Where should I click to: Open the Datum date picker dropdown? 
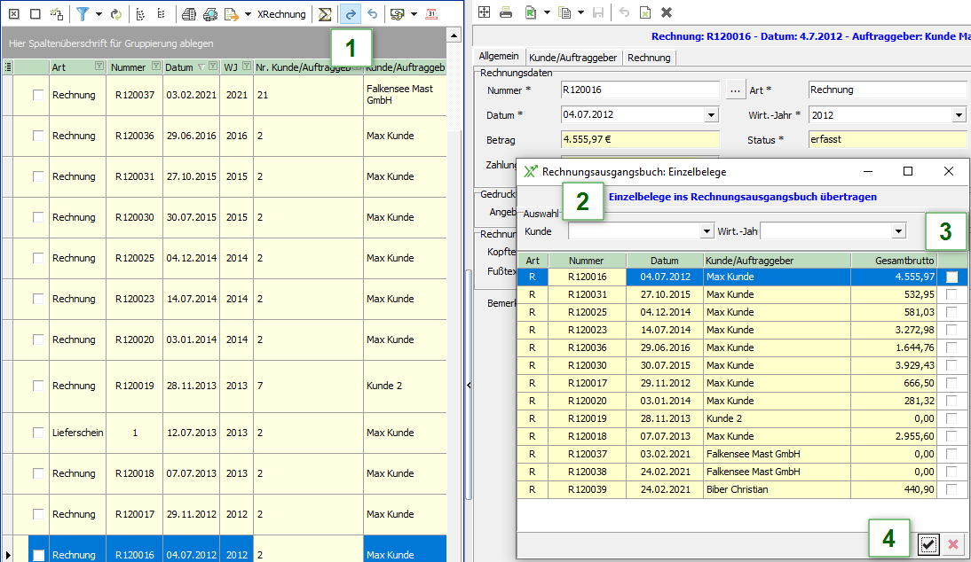point(711,115)
